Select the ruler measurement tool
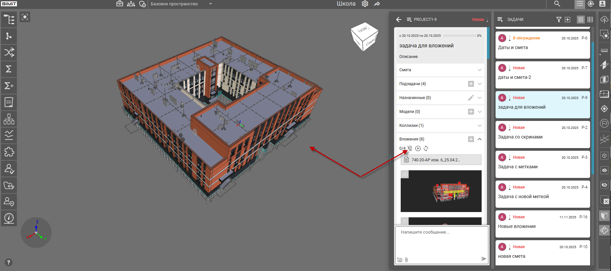 coord(604,51)
